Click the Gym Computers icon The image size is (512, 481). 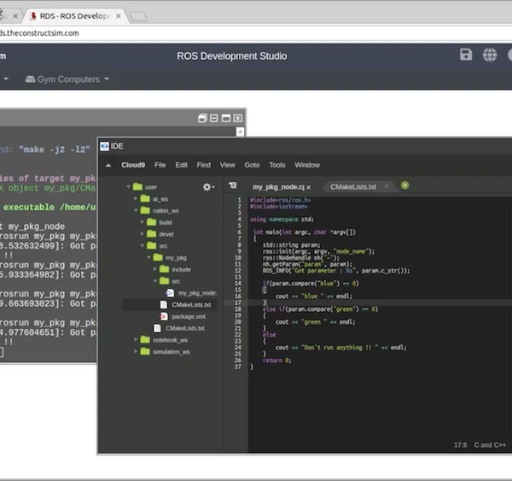[x=30, y=79]
